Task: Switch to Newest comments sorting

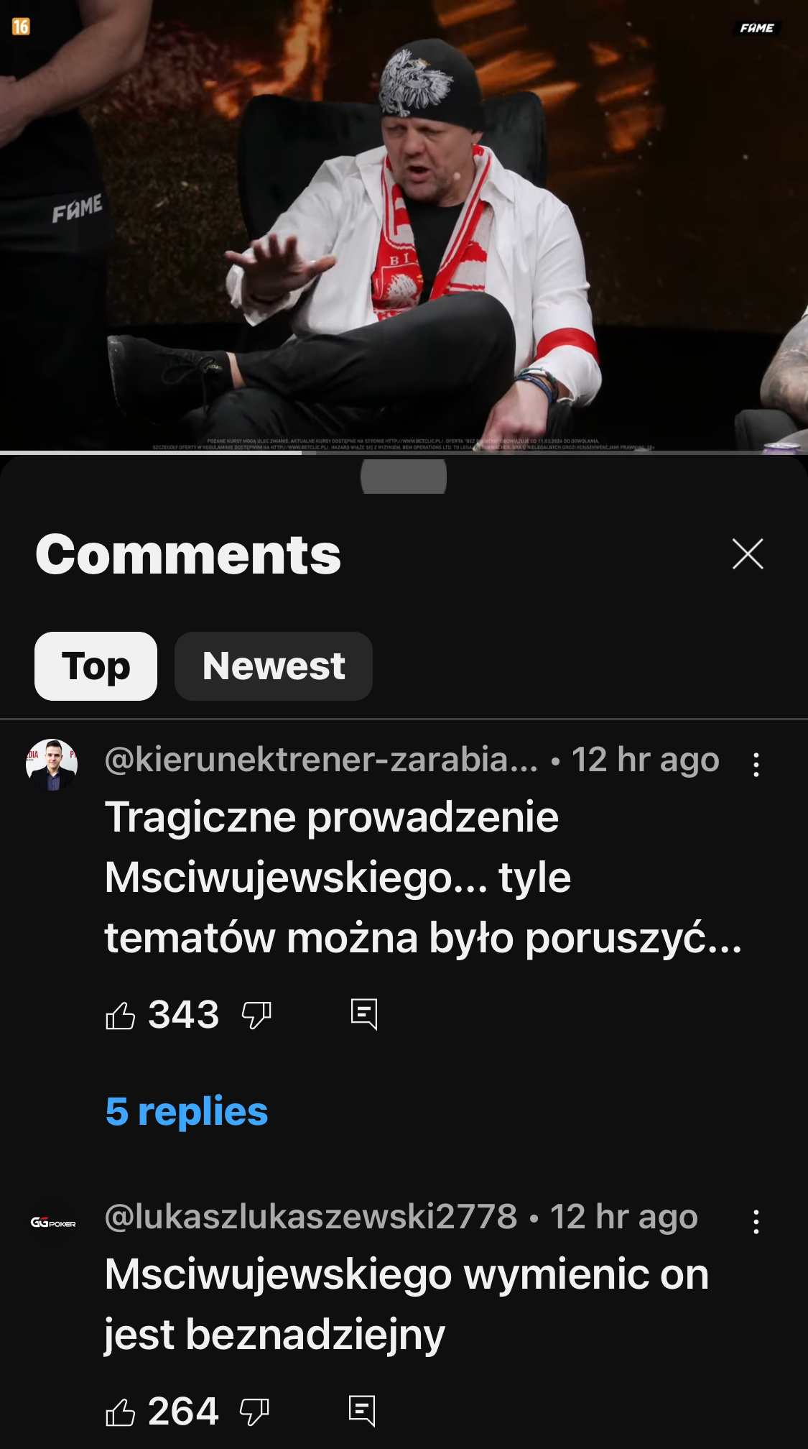Action: (274, 666)
